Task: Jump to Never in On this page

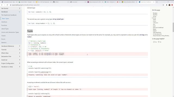Action: [154, 29]
